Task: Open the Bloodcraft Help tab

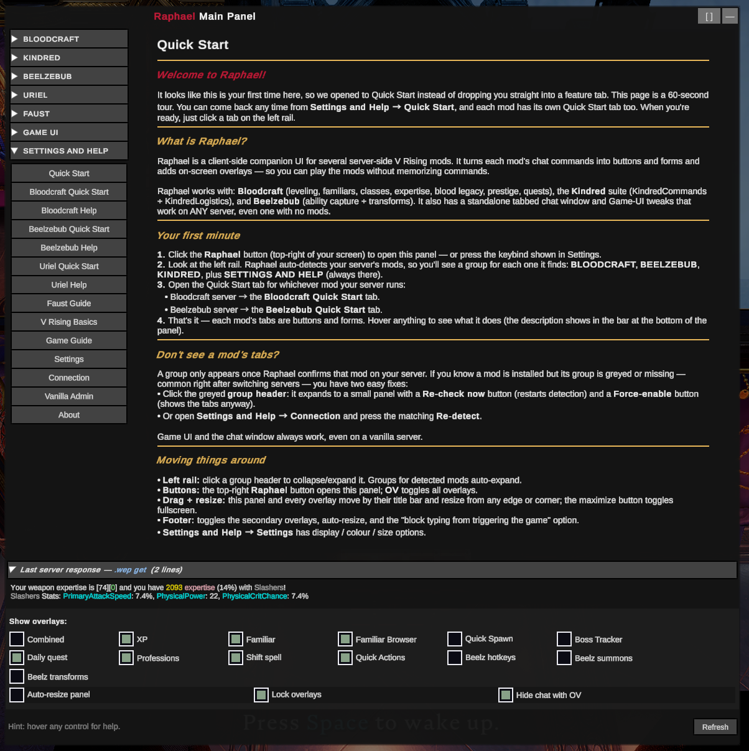Action: coord(69,210)
